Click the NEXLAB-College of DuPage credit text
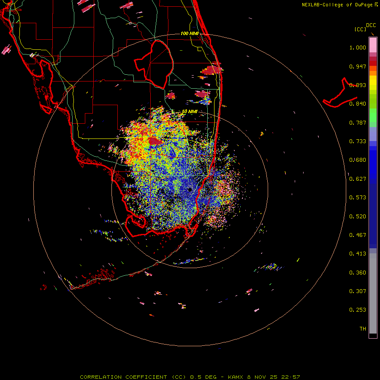This screenshot has height=380, width=380. 337,5
